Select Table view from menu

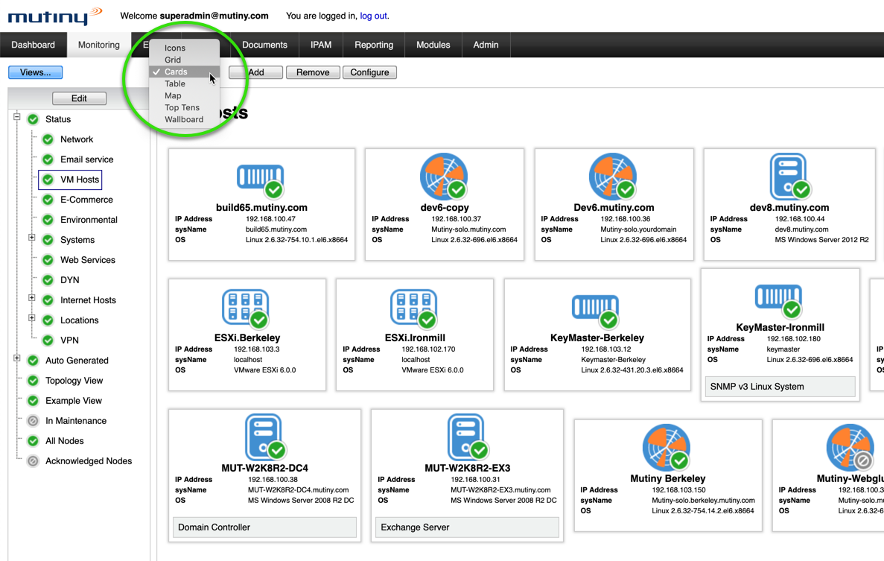[x=185, y=83]
